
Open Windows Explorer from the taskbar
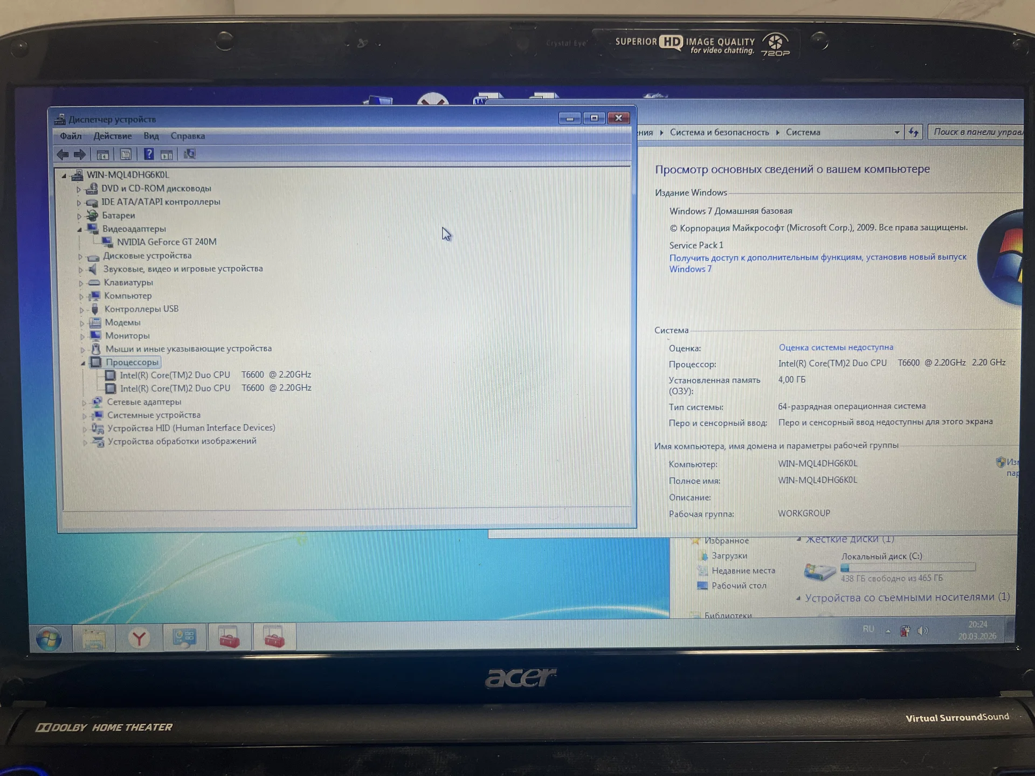pos(94,639)
